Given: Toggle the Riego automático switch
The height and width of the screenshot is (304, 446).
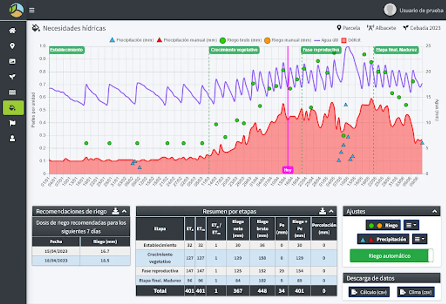Looking at the screenshot, I should [x=391, y=256].
